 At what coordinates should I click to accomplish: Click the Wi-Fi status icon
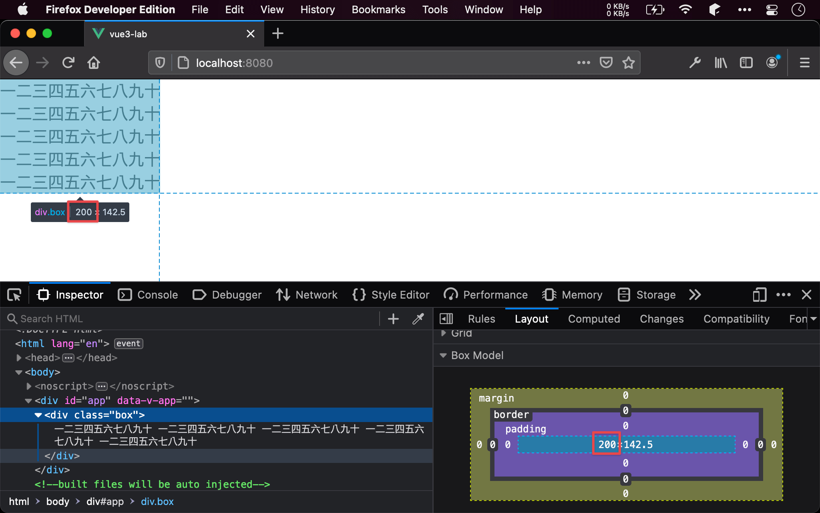click(x=685, y=10)
